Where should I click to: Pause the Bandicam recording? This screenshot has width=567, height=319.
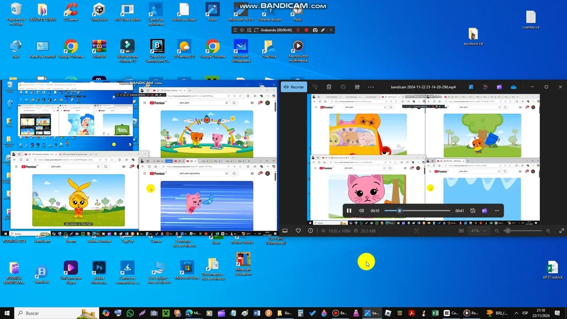(x=298, y=30)
